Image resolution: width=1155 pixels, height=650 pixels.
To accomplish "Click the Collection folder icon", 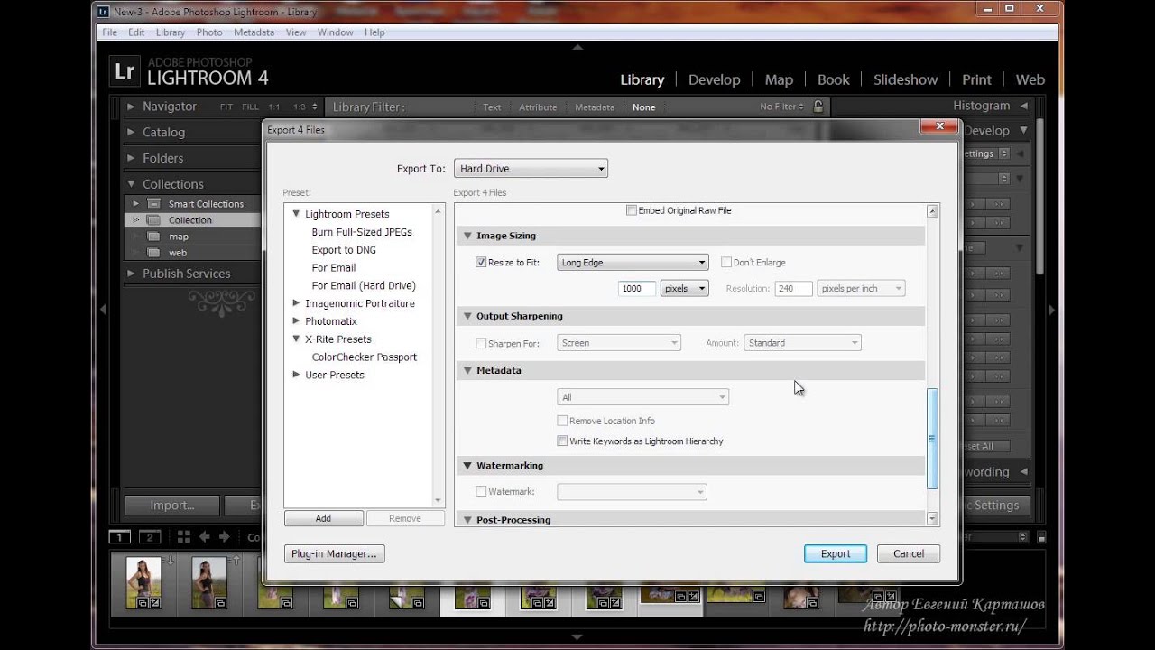I will pyautogui.click(x=153, y=219).
